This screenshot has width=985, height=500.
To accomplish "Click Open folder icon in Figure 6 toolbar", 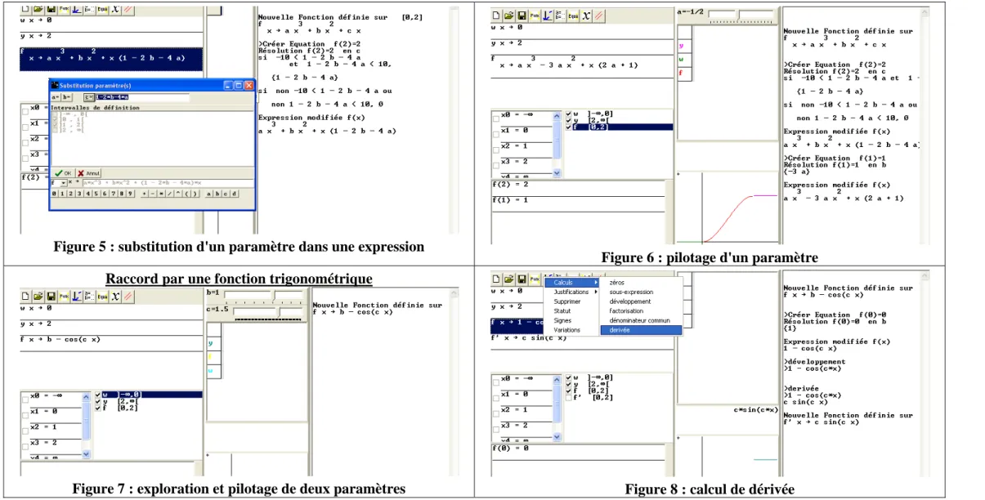I will pos(508,16).
